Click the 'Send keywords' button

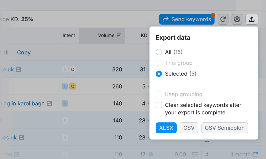tap(187, 19)
